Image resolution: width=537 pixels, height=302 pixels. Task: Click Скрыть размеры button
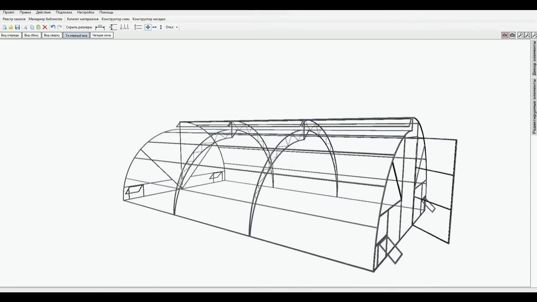(x=79, y=27)
